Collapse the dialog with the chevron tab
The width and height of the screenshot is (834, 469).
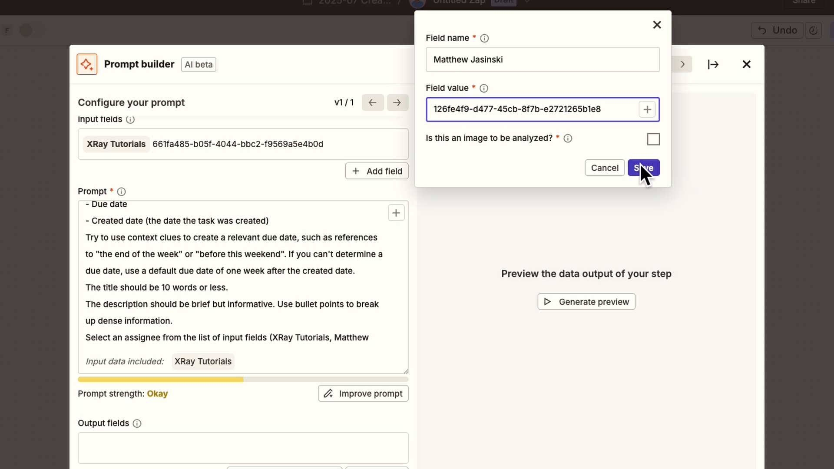pyautogui.click(x=682, y=64)
